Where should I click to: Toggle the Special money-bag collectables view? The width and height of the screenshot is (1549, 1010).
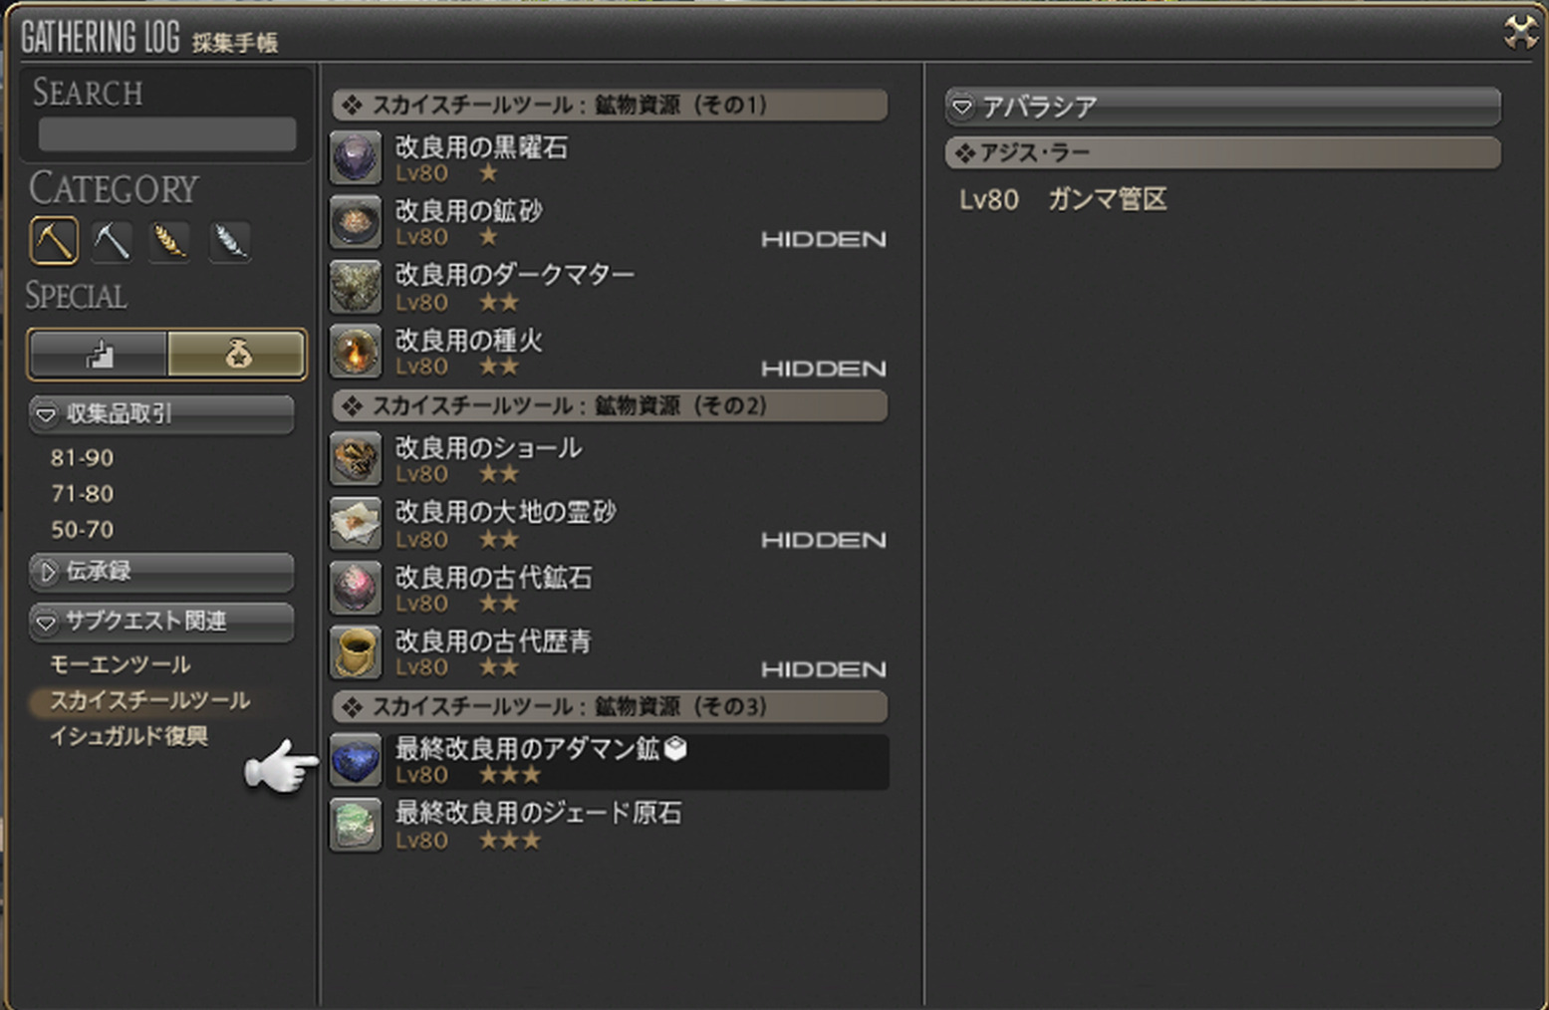[236, 355]
